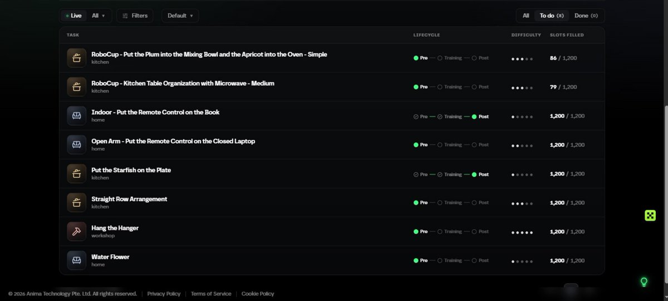Click the difficulty dots of RoboCup Plum task
Image resolution: width=668 pixels, height=301 pixels.
pos(522,59)
